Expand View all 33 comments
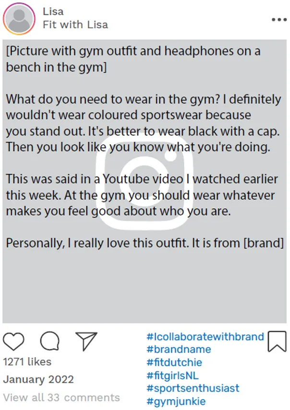The image size is (290, 410). (61, 398)
